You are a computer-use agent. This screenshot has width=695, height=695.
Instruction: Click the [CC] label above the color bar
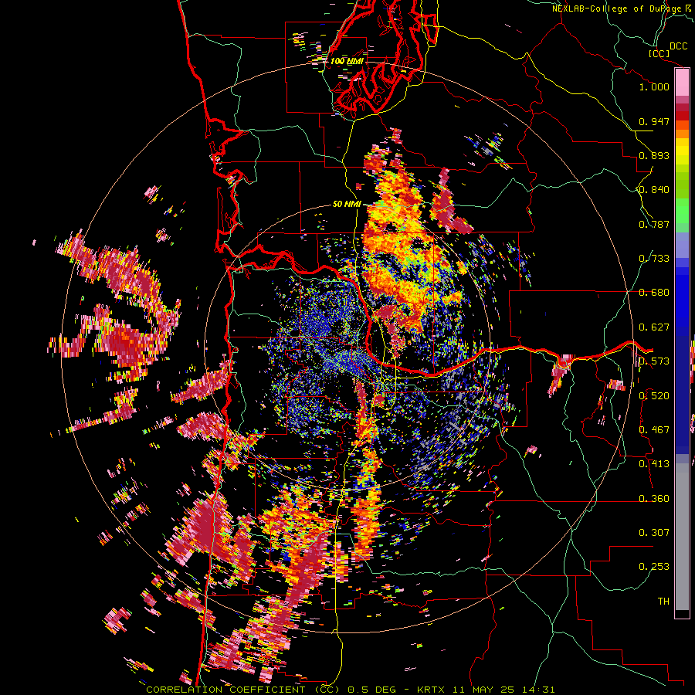click(659, 53)
